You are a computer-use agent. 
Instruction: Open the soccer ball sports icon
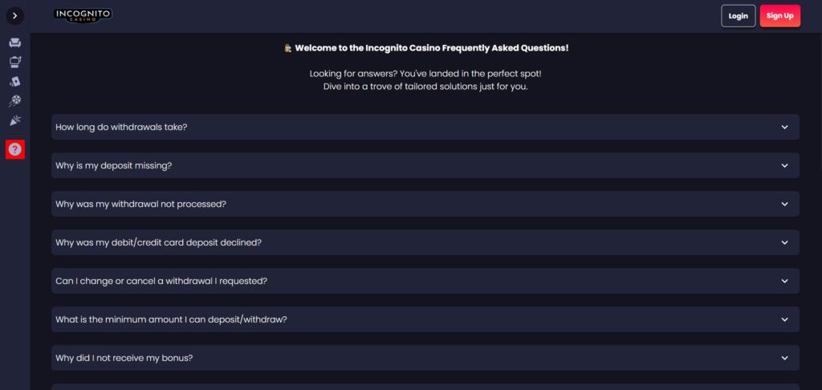15,101
